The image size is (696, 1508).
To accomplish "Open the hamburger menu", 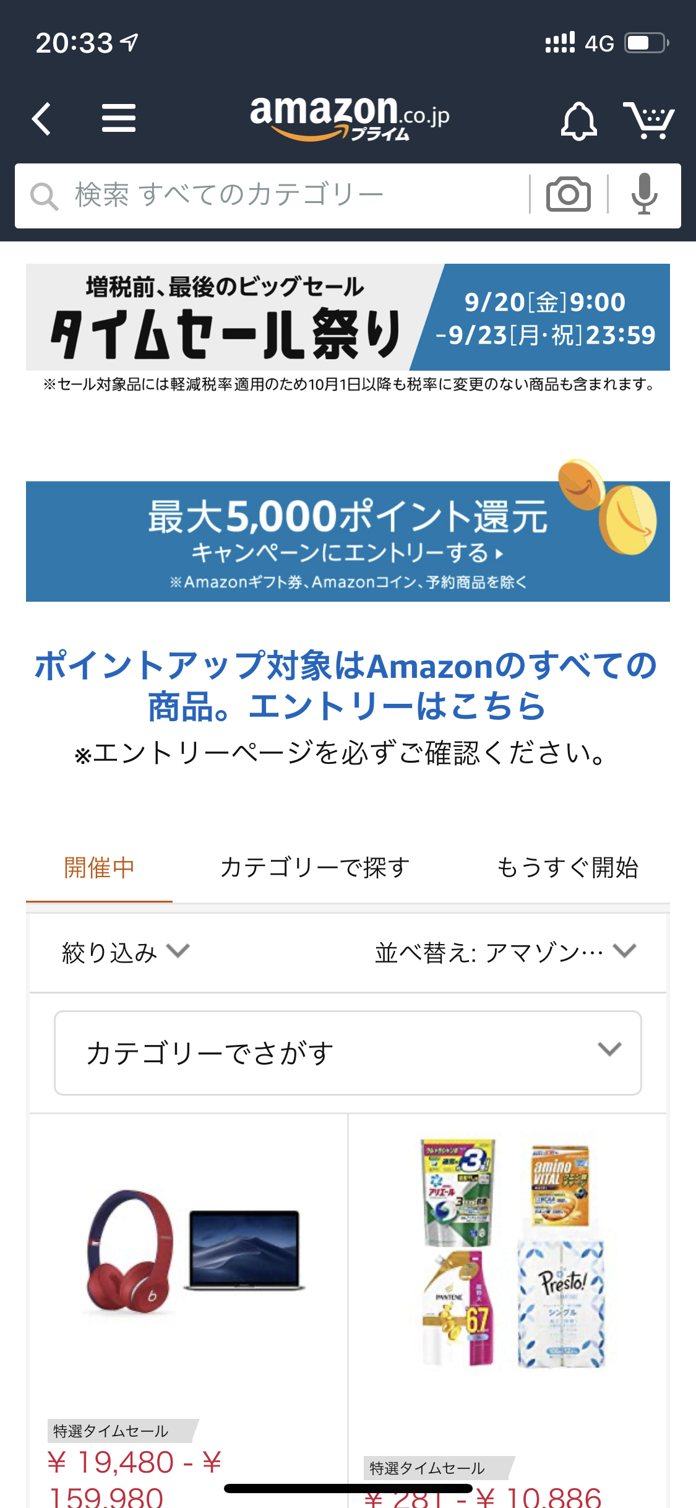I will [x=118, y=118].
